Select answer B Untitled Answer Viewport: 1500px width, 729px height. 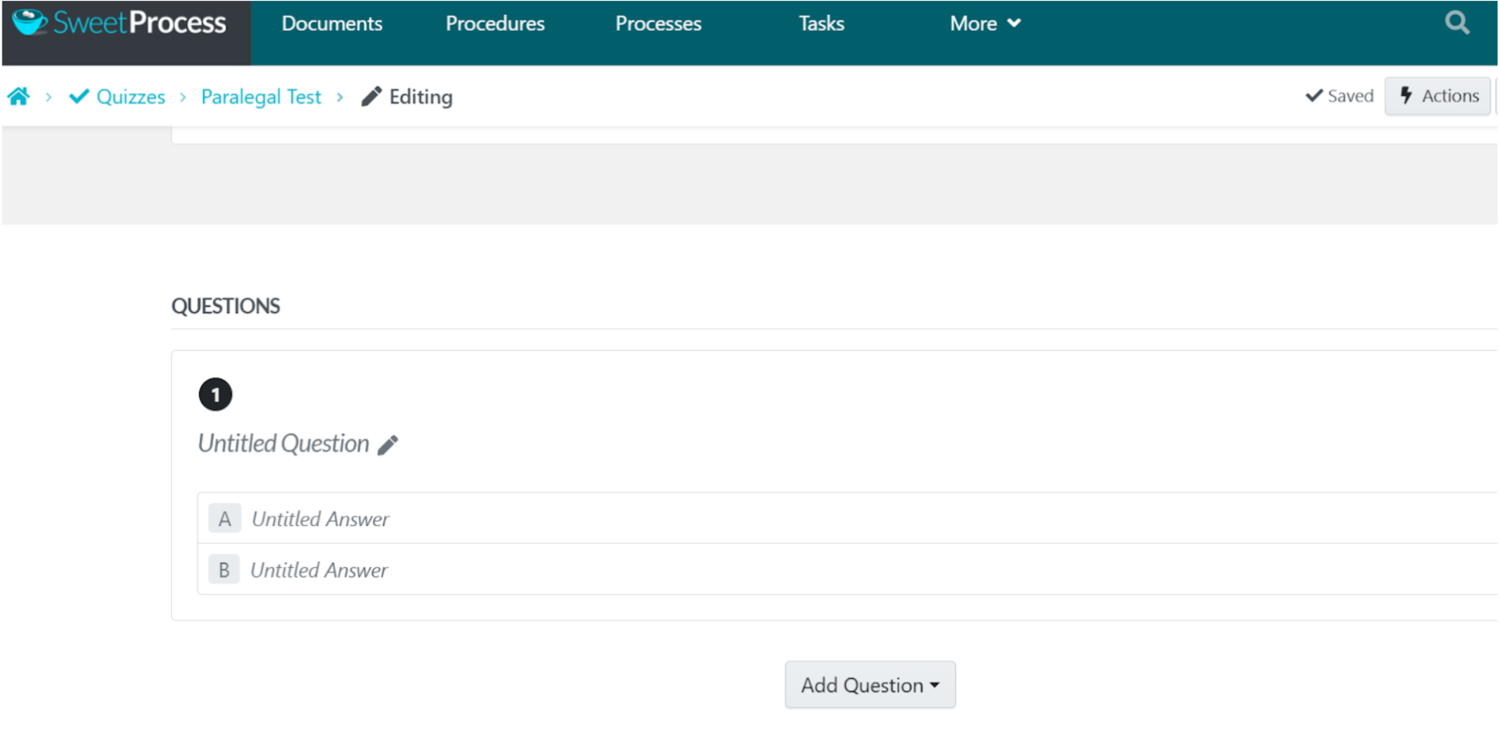(x=847, y=570)
